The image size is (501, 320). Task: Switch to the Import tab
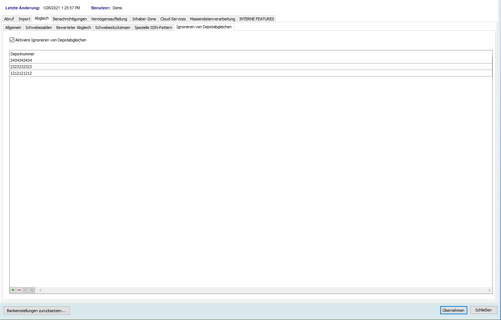[24, 19]
